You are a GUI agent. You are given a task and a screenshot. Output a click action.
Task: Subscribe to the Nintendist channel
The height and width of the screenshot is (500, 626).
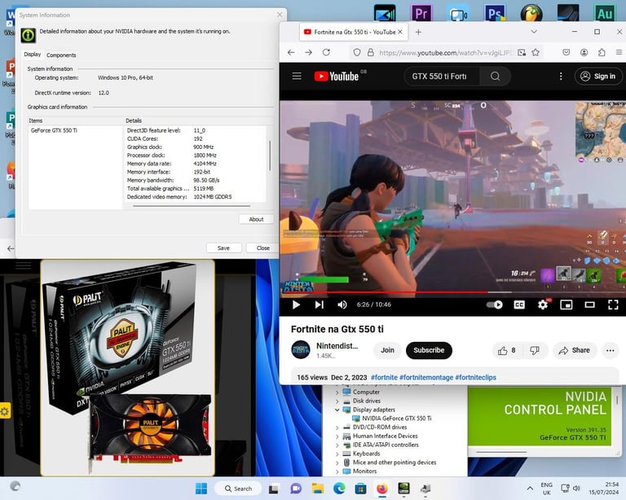tap(429, 350)
